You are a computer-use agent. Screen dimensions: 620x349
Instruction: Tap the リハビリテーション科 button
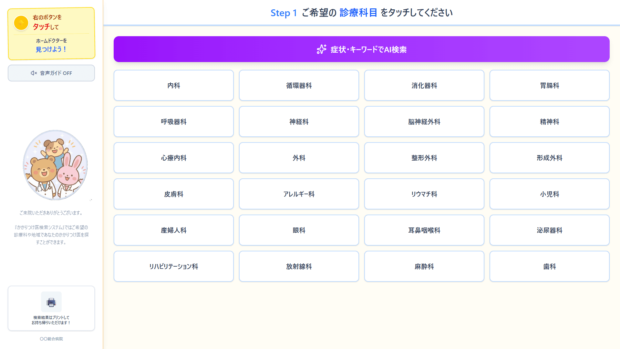[x=173, y=266]
